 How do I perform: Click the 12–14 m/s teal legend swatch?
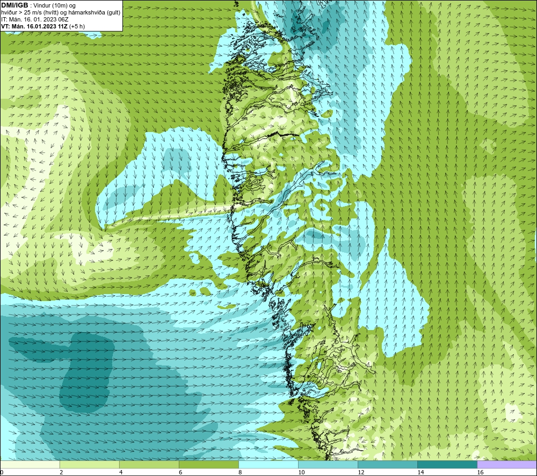pyautogui.click(x=387, y=465)
